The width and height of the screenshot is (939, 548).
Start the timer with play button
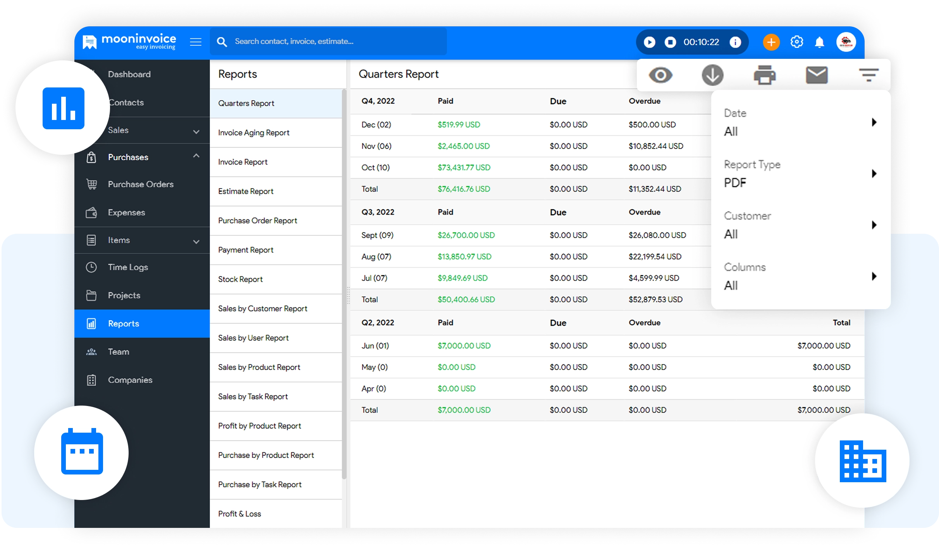click(650, 42)
